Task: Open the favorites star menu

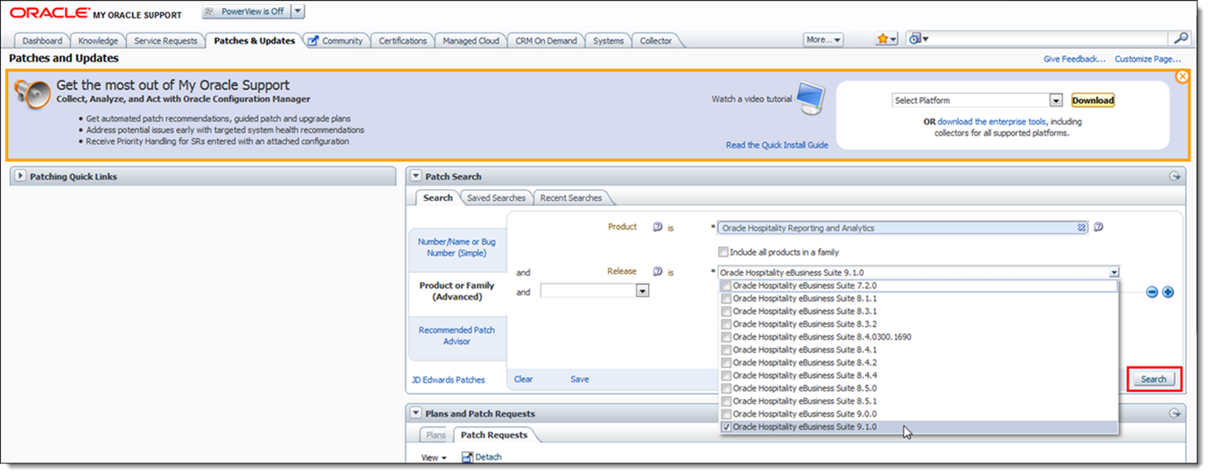Action: point(887,39)
